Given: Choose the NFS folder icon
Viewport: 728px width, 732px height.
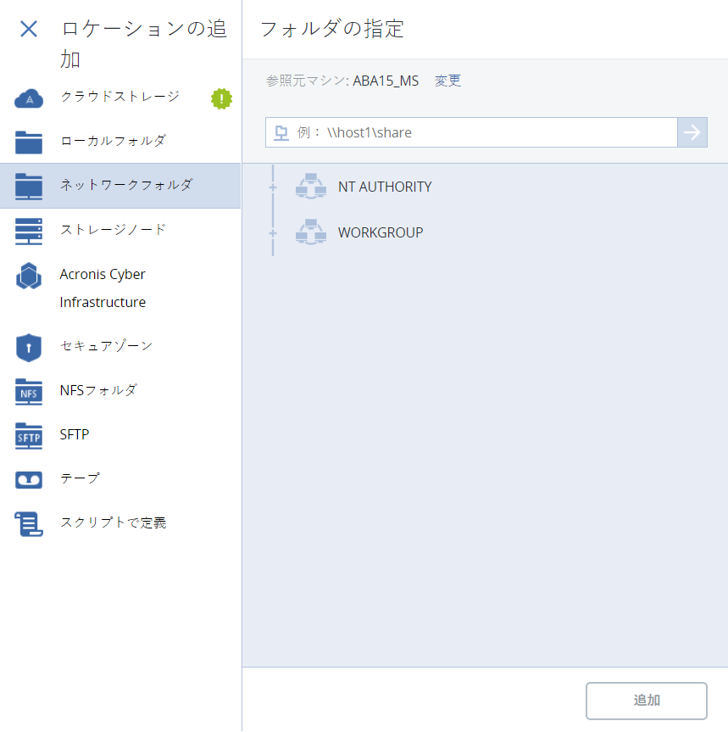Looking at the screenshot, I should tap(29, 392).
